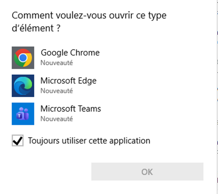Click the Microsoft Teams icon

(23, 114)
